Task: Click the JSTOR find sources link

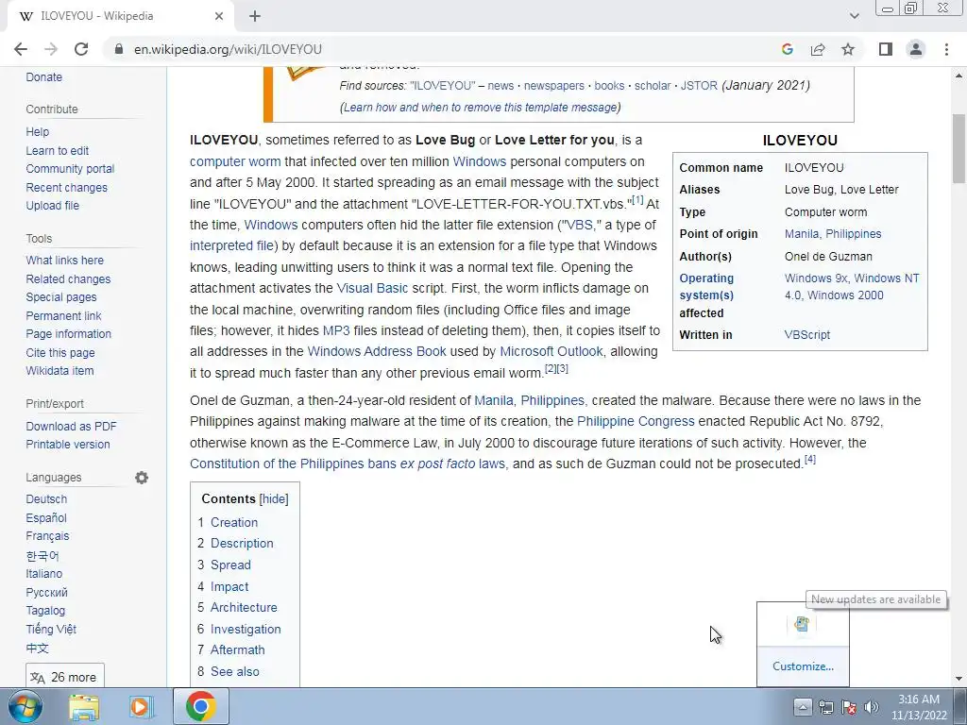Action: [x=699, y=86]
